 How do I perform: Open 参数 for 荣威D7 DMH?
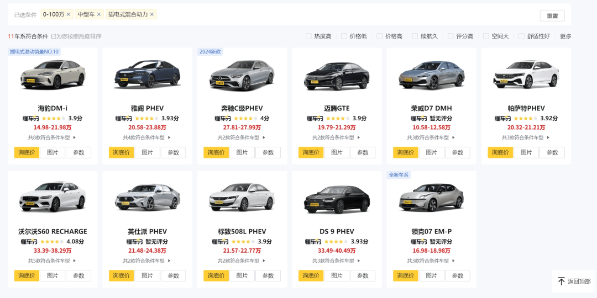(458, 152)
